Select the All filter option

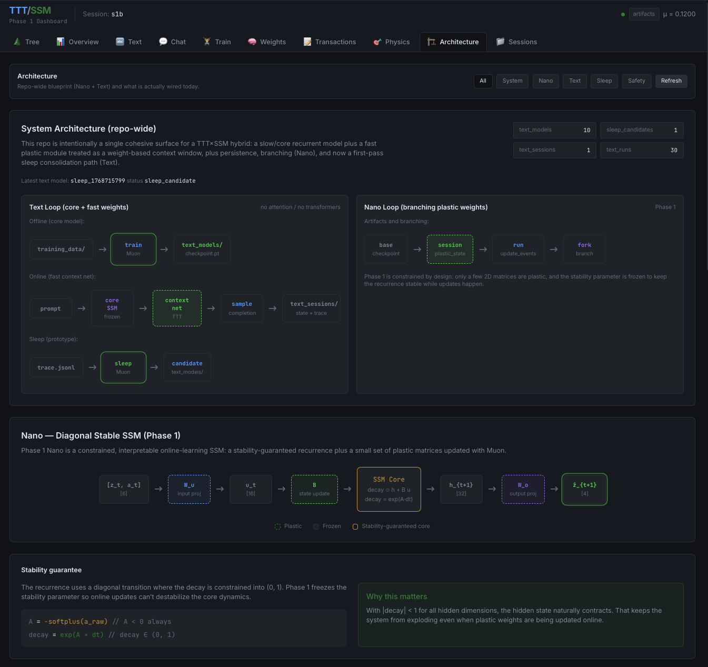[x=483, y=81]
